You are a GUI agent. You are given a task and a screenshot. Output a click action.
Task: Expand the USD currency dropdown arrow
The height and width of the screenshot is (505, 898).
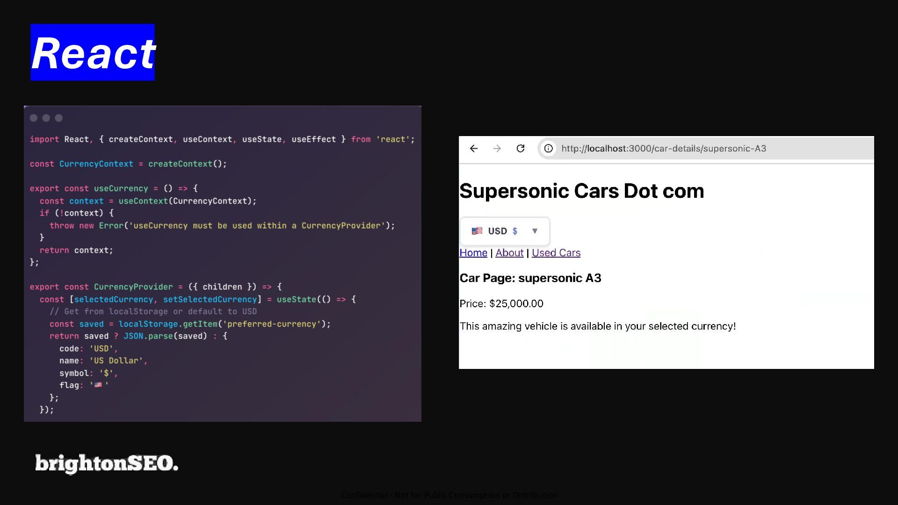[535, 231]
